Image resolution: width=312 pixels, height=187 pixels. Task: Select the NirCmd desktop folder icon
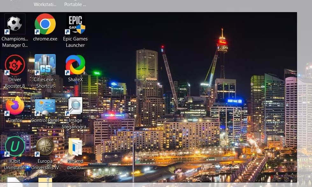(75, 147)
